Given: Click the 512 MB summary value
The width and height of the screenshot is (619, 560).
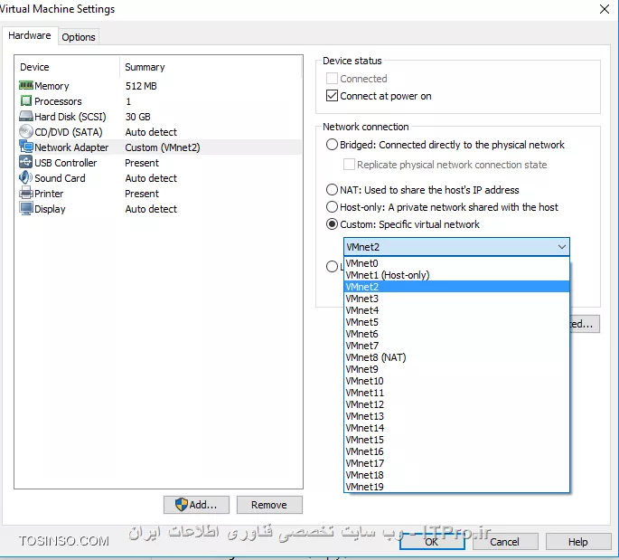Looking at the screenshot, I should click(141, 86).
